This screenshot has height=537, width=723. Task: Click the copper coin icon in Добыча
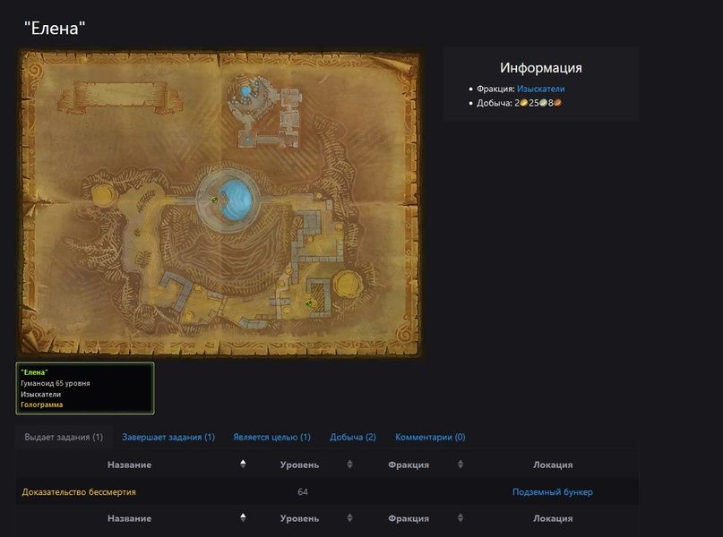point(557,103)
